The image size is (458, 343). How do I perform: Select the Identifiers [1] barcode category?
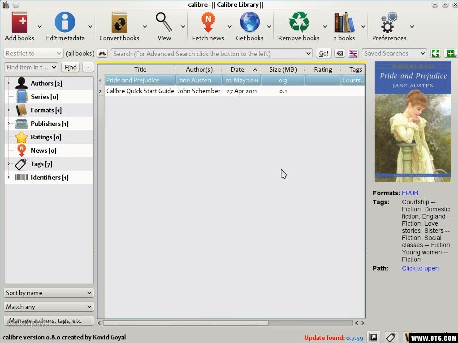[x=49, y=177]
